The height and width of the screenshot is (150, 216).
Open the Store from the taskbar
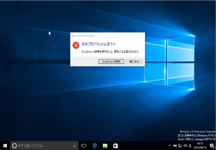click(x=115, y=145)
